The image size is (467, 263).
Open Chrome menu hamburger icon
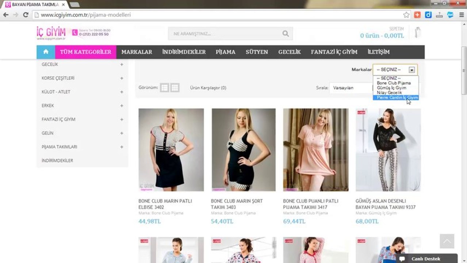point(461,15)
